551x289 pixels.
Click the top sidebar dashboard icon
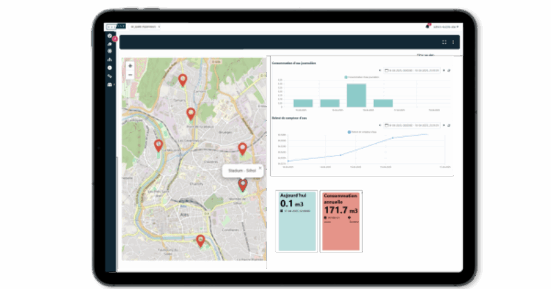click(110, 35)
